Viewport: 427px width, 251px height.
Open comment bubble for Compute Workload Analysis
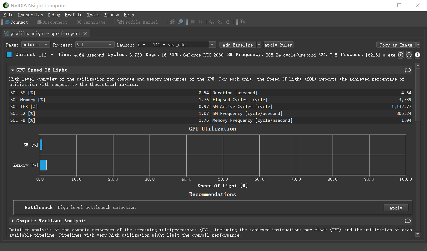[x=408, y=221]
